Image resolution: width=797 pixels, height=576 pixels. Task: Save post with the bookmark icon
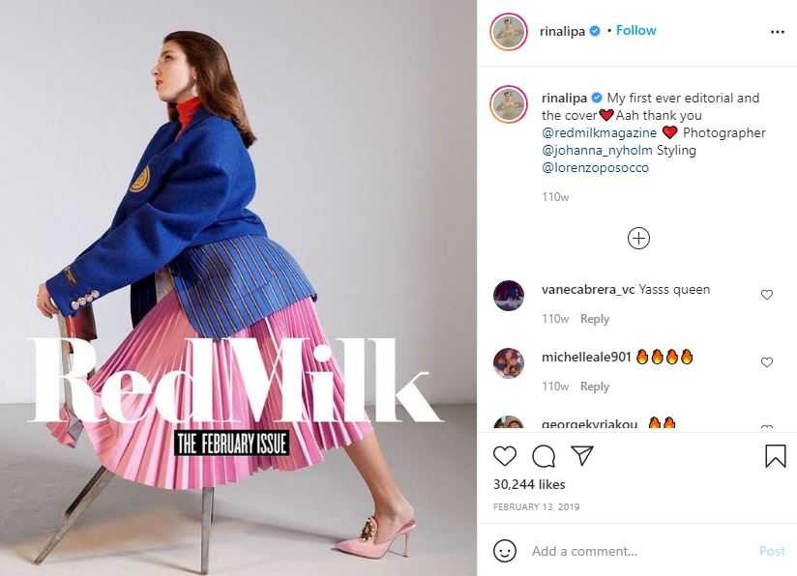(x=775, y=455)
